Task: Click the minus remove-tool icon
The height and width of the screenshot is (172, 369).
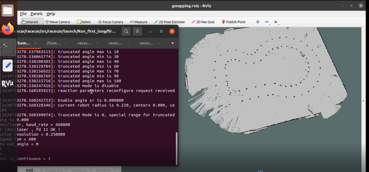Action: 267,22
